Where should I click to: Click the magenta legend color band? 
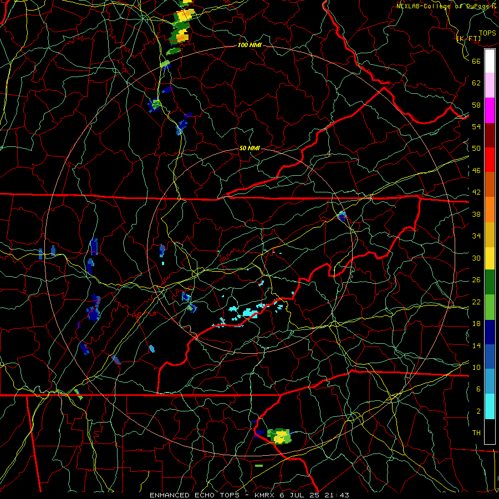coord(490,110)
